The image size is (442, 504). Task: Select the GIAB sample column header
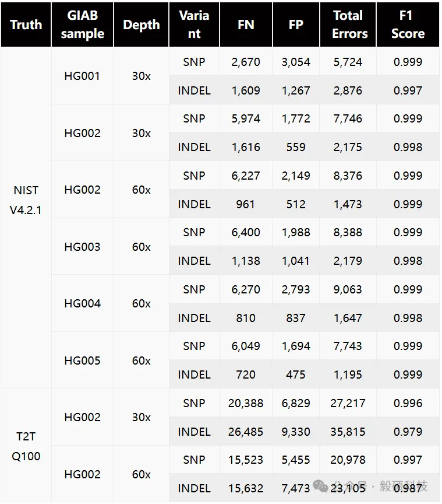pos(83,24)
